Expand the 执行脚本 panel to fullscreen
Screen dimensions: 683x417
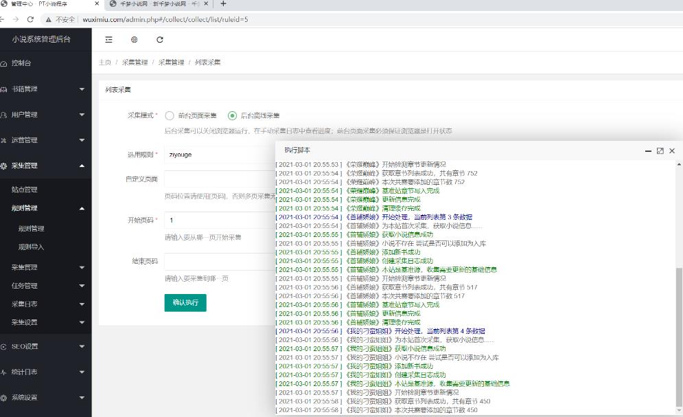point(660,150)
